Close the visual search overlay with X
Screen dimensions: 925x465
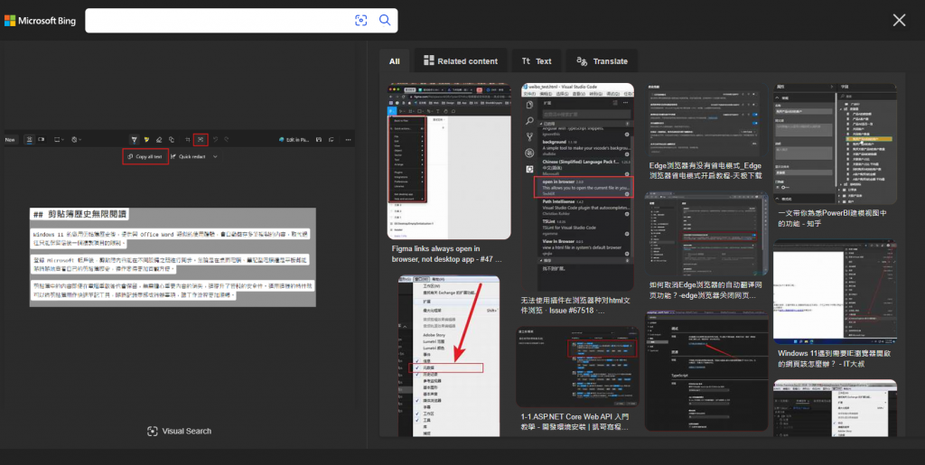899,20
